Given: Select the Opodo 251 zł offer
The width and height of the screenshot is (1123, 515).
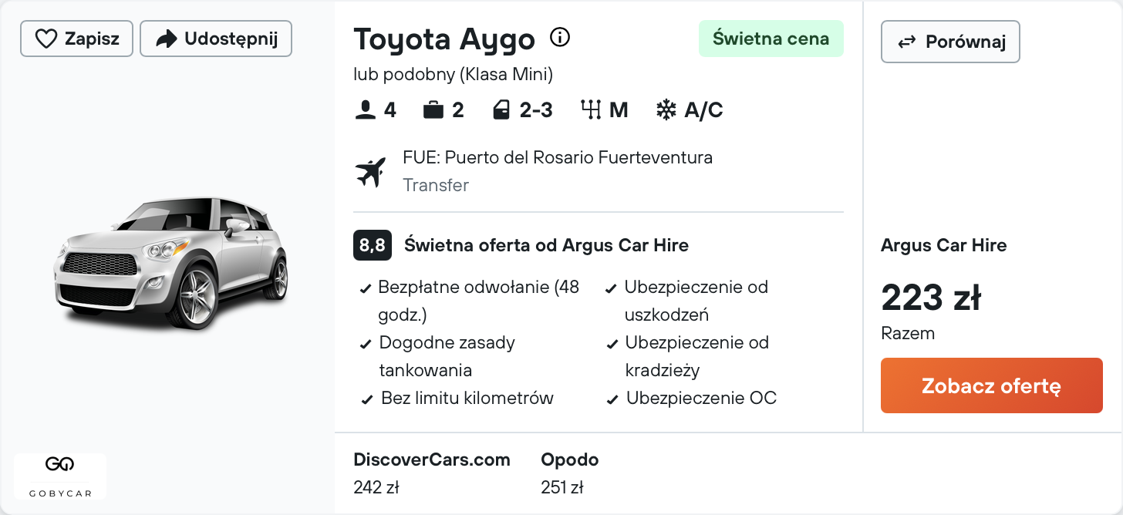Looking at the screenshot, I should pyautogui.click(x=570, y=473).
